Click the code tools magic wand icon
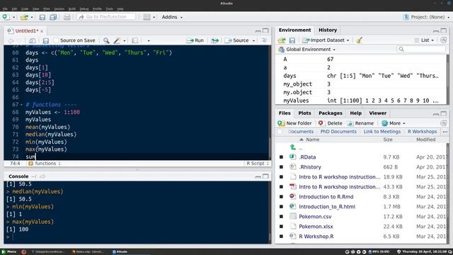Viewport: 453px width, 255px height. (x=117, y=40)
